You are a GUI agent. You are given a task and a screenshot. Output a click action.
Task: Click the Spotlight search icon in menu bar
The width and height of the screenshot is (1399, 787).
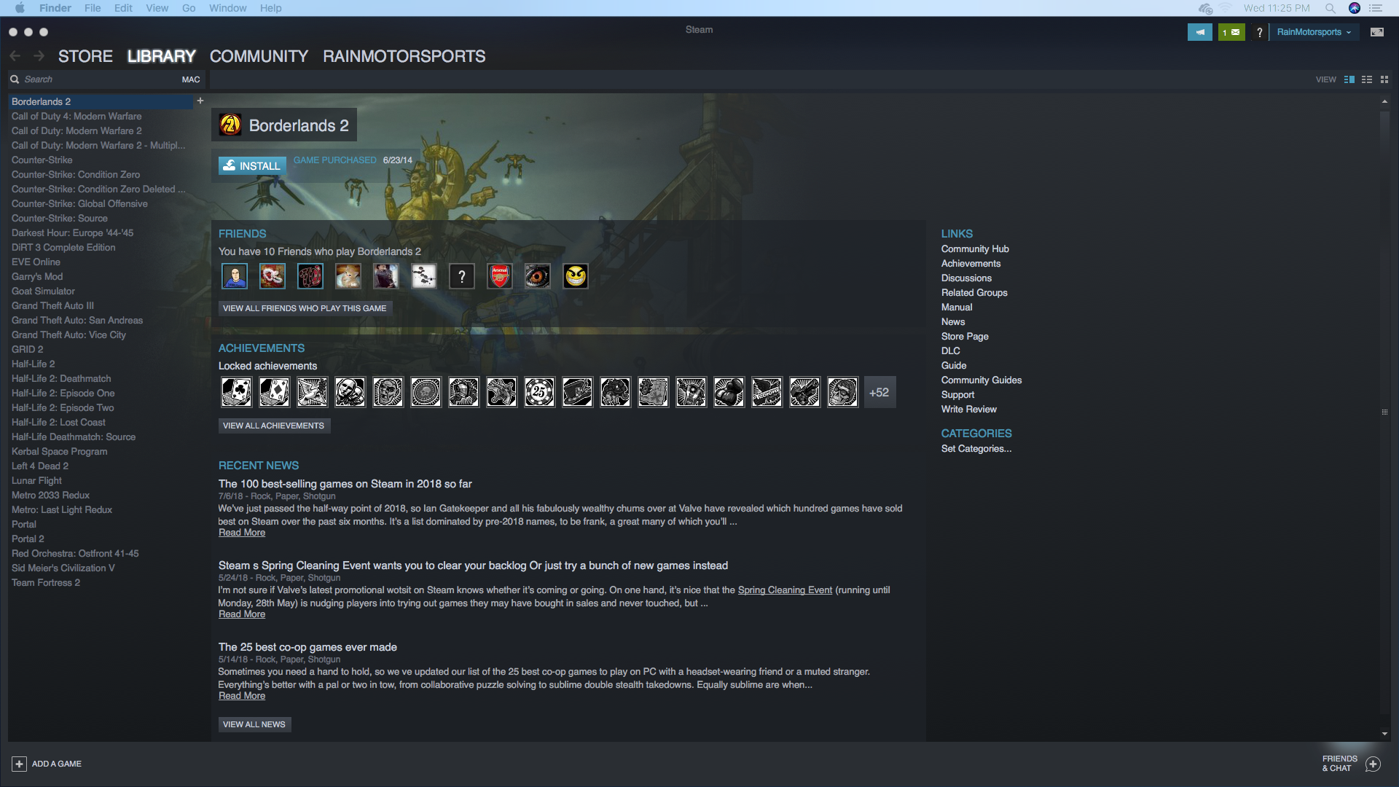1331,8
